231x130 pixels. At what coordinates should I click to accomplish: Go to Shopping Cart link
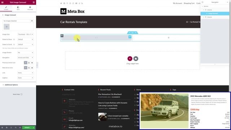(189, 3)
